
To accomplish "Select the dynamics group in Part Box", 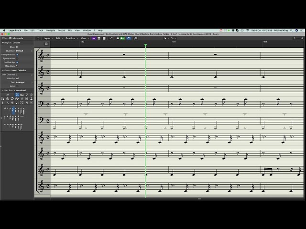I will pos(32,95).
